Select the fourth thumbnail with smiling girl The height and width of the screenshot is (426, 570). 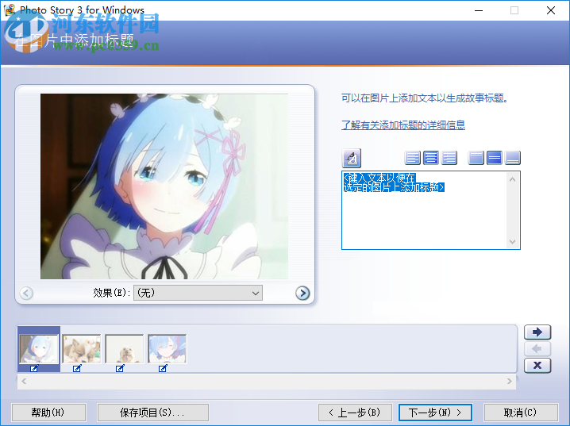[168, 348]
